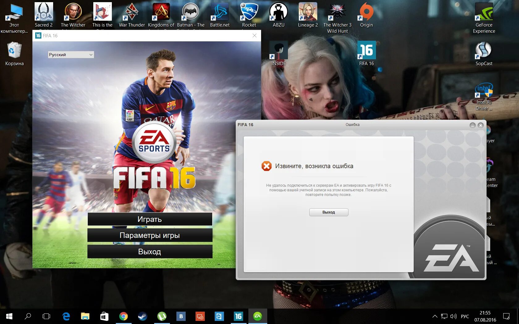Image resolution: width=519 pixels, height=324 pixels.
Task: Open taskbar search magnifier
Action: point(28,316)
